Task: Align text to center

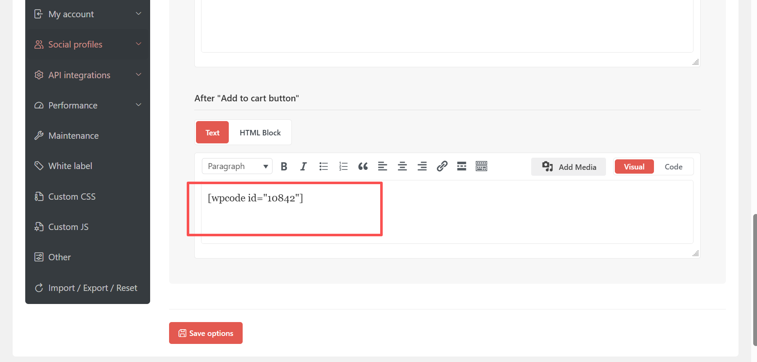Action: tap(402, 166)
